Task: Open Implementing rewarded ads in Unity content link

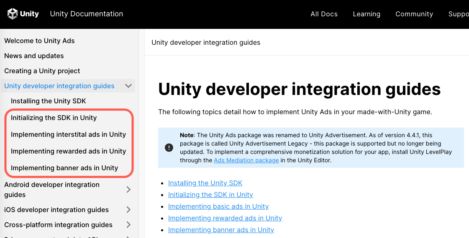Action: 225,218
